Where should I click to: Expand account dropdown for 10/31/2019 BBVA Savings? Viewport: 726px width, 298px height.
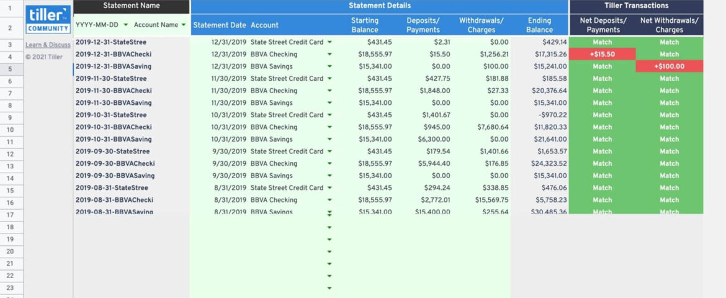click(329, 140)
